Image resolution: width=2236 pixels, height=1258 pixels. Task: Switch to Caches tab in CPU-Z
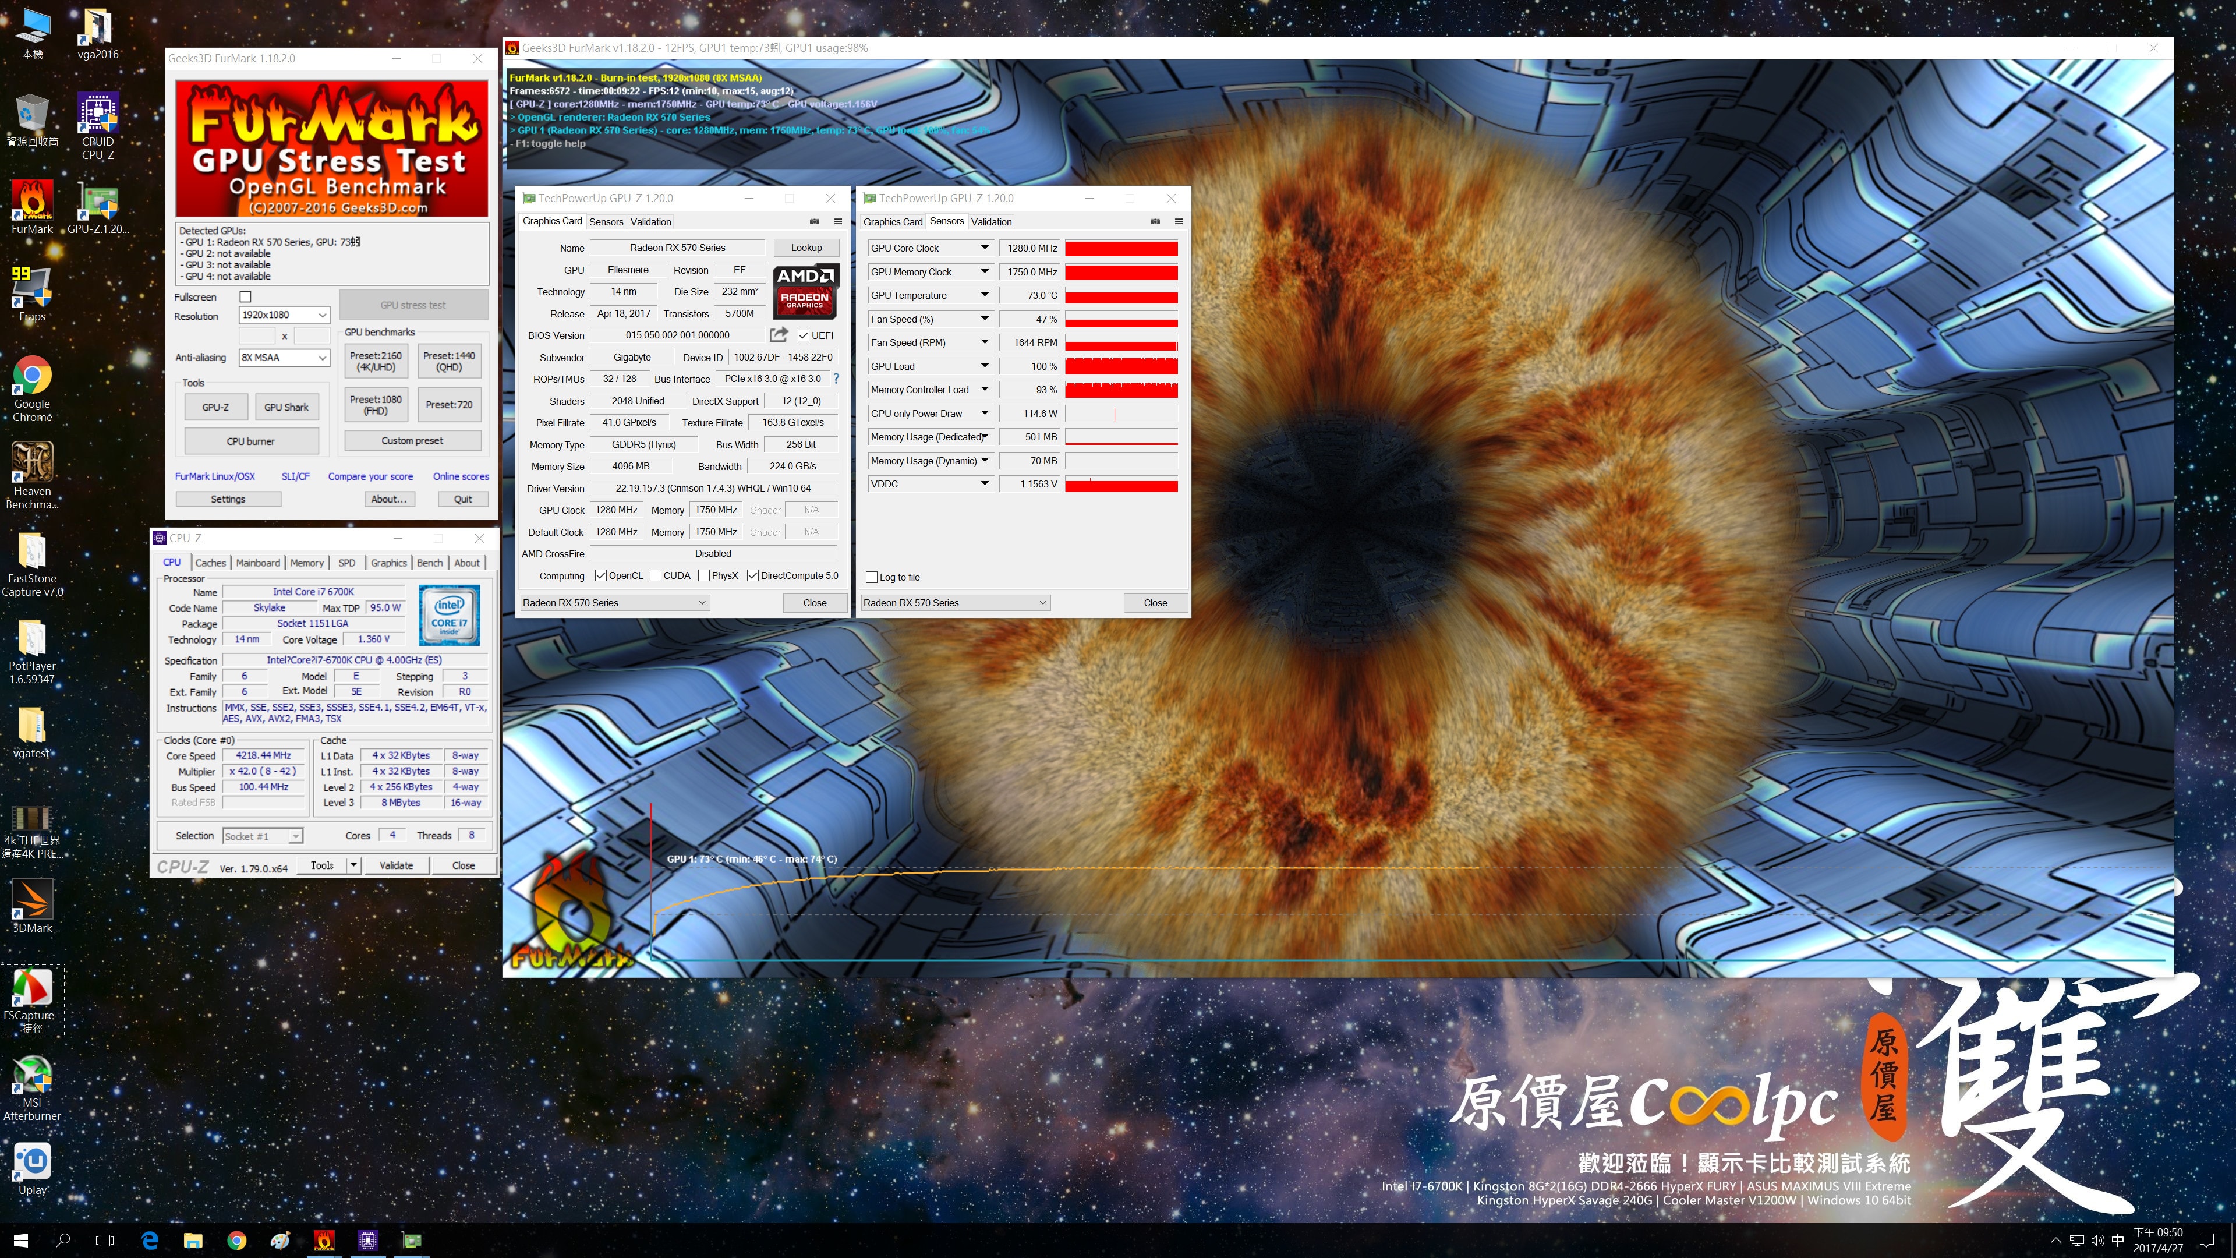(x=210, y=563)
